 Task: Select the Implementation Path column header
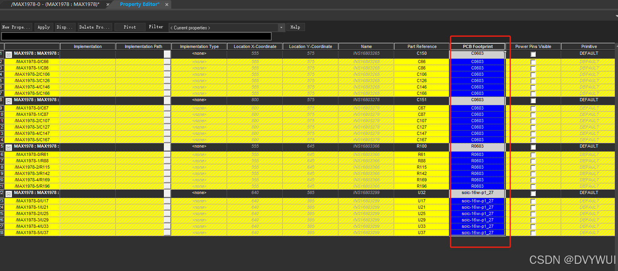point(144,46)
